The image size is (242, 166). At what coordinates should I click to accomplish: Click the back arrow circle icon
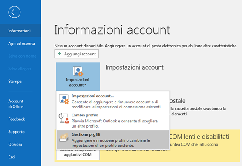[14, 12]
